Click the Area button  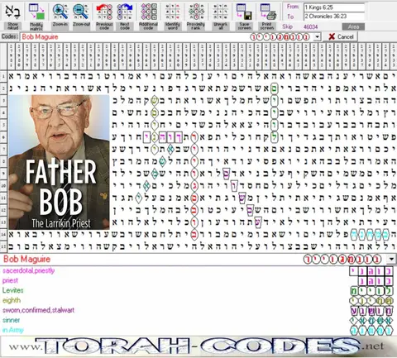353,26
